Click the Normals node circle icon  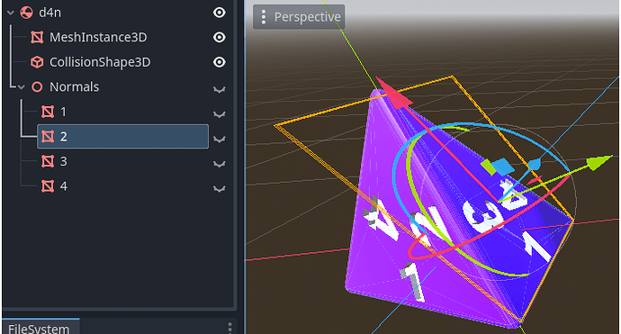coord(37,86)
